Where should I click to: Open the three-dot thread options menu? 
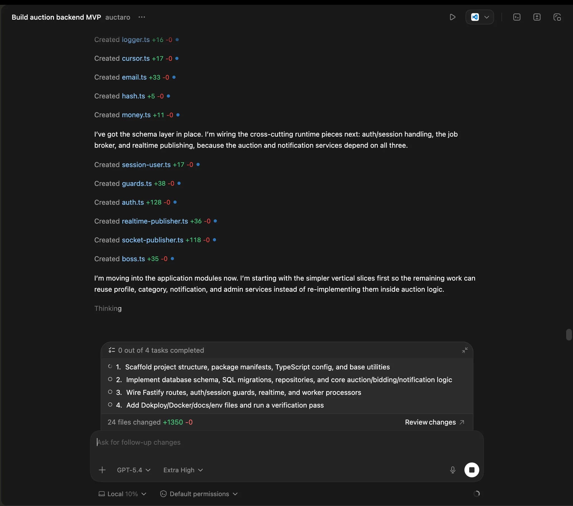(x=142, y=17)
